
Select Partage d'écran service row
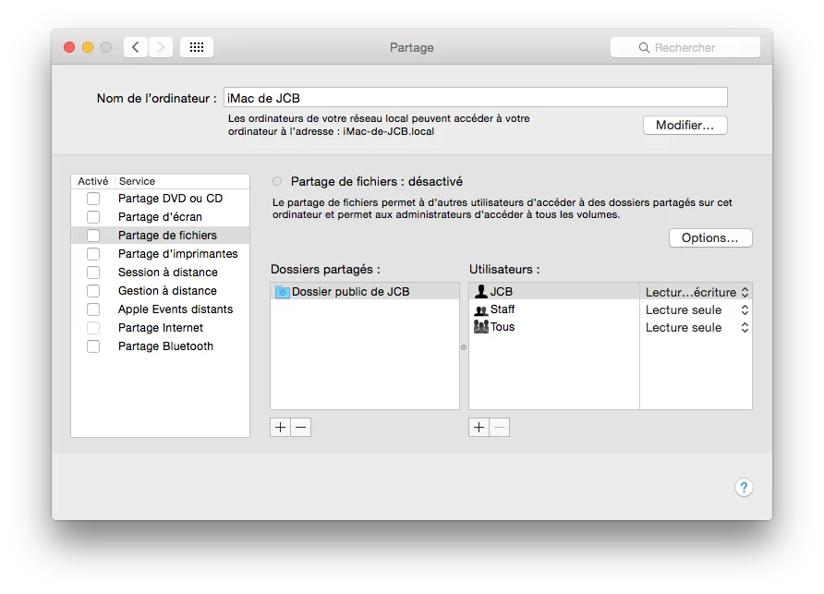click(x=161, y=217)
